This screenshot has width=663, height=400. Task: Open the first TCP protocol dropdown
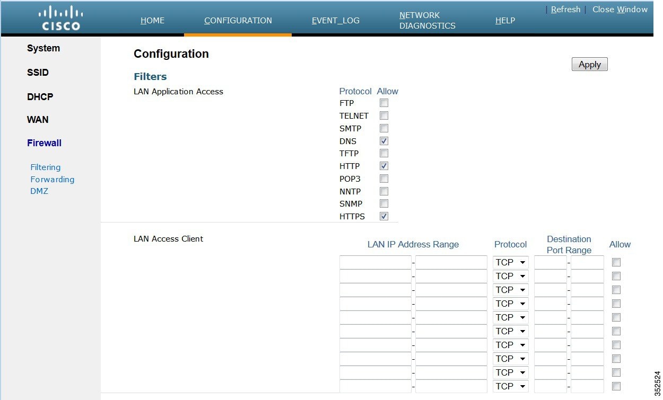click(510, 262)
